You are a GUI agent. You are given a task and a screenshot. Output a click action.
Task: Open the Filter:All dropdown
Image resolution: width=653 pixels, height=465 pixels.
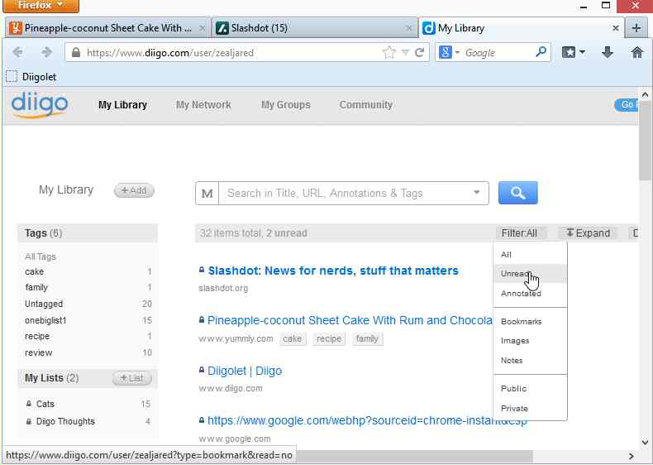tap(519, 233)
